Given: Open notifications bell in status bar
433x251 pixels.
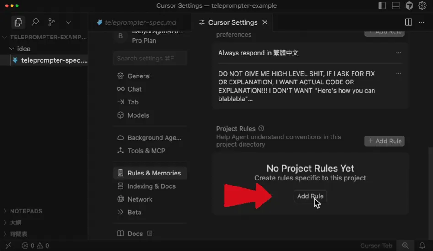Looking at the screenshot, I should coord(422,246).
